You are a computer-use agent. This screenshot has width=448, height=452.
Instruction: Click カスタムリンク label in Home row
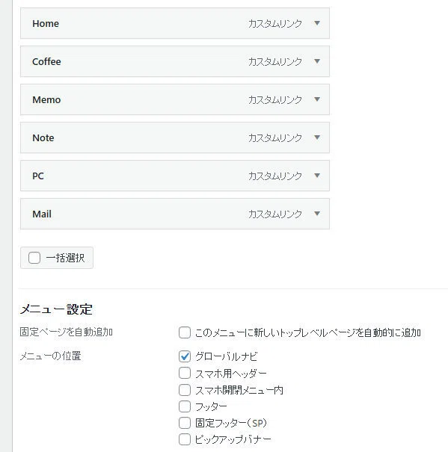point(275,23)
